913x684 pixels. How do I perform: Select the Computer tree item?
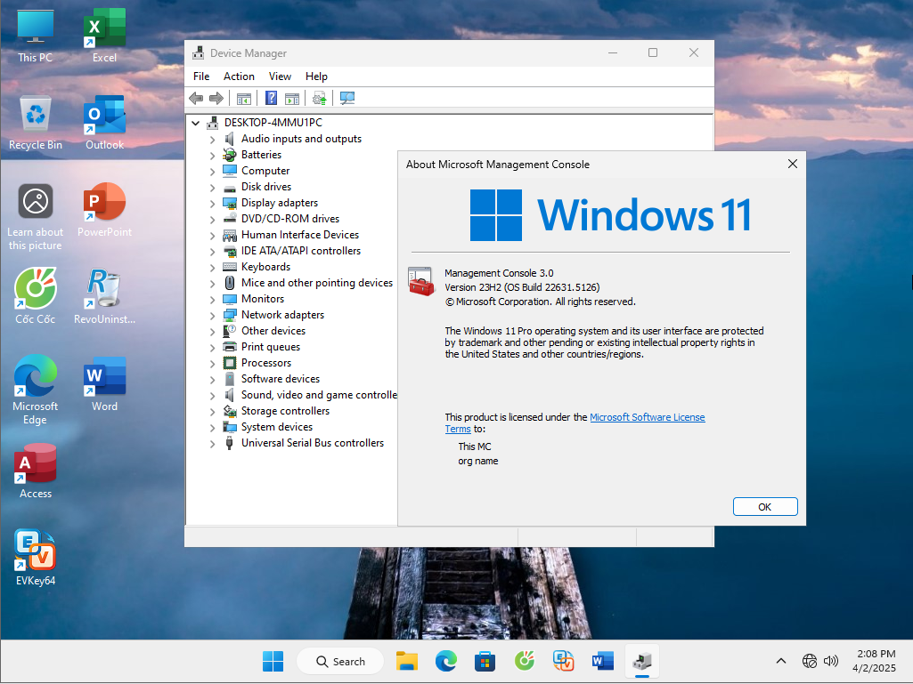click(x=265, y=171)
